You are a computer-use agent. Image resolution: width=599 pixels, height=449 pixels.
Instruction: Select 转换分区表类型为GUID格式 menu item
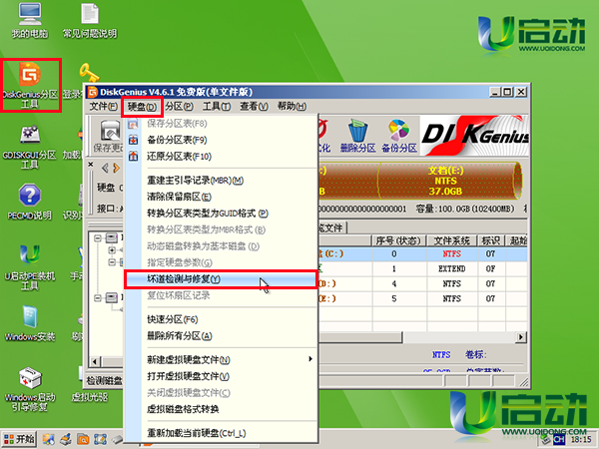coord(222,214)
